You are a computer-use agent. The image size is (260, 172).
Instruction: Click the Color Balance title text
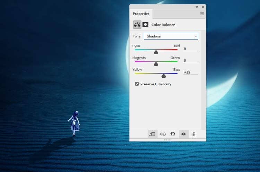coord(163,25)
